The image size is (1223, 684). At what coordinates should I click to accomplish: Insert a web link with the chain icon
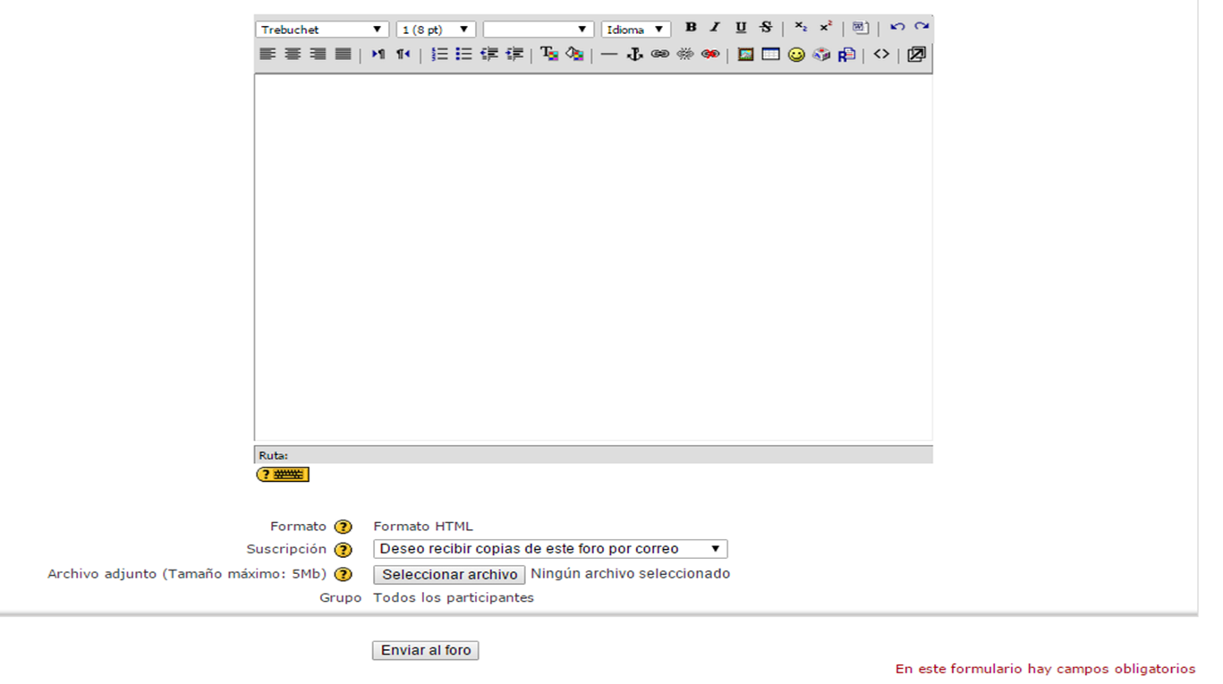tap(659, 55)
